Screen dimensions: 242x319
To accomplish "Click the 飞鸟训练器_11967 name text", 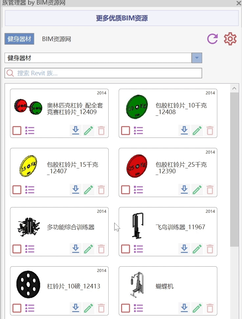I will pos(180,227).
